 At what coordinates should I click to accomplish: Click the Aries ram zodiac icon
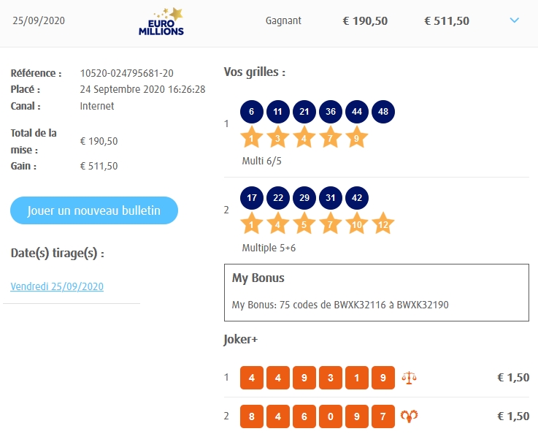click(x=410, y=416)
